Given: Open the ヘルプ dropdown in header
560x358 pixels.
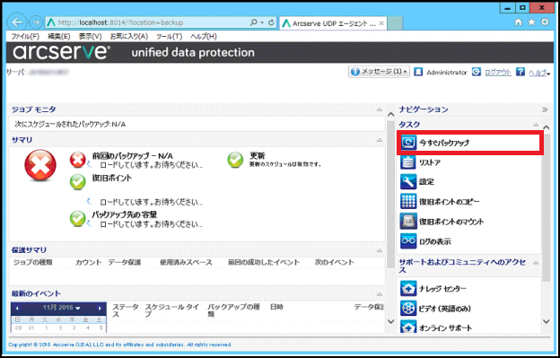Looking at the screenshot, I should pyautogui.click(x=539, y=73).
